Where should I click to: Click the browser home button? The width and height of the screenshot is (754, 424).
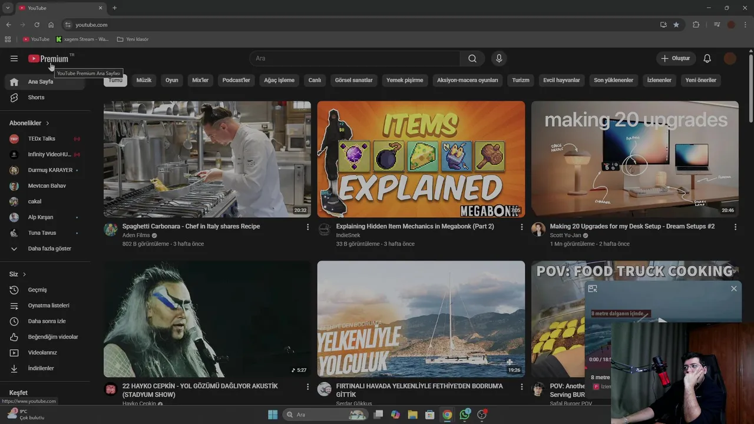point(51,25)
